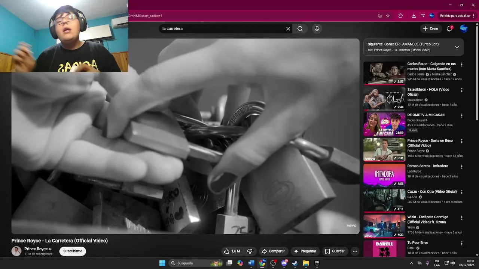Click the Preguntar button

[x=305, y=251]
